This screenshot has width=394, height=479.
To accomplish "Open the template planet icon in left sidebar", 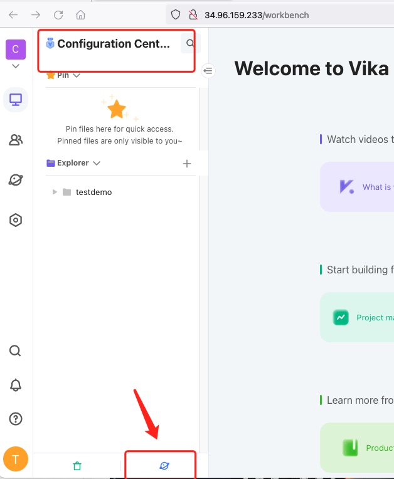I will pyautogui.click(x=16, y=180).
